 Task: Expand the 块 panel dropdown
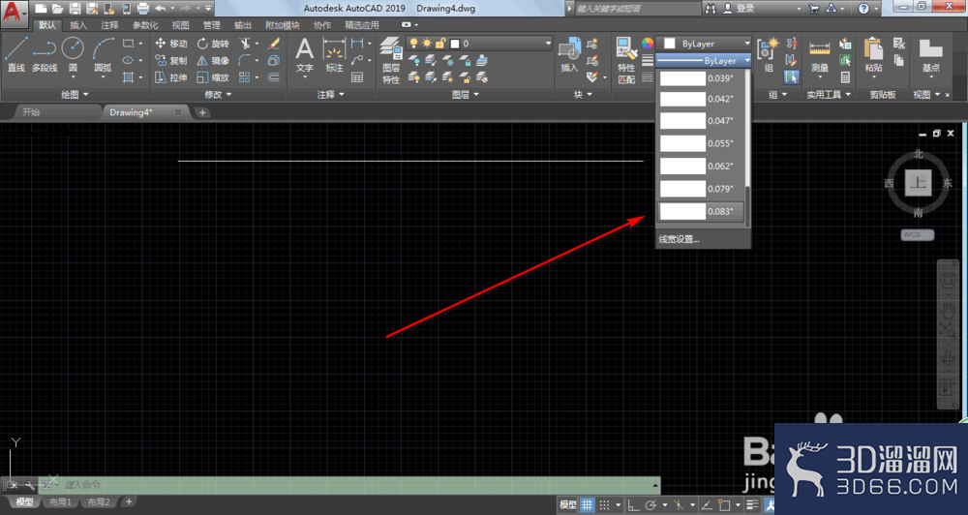[x=583, y=94]
